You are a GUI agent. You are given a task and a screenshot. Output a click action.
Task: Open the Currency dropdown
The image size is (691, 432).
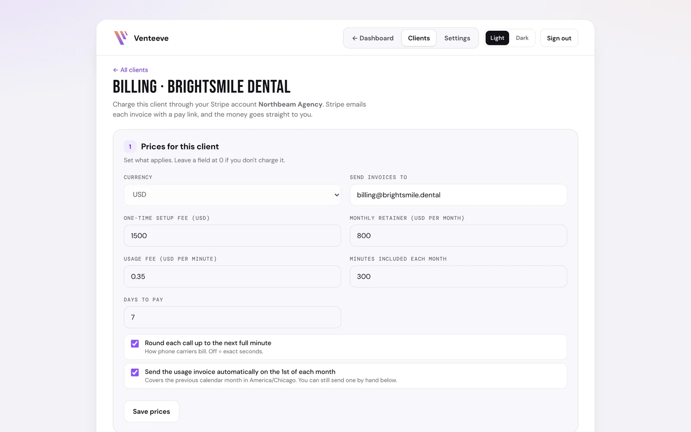pos(232,195)
